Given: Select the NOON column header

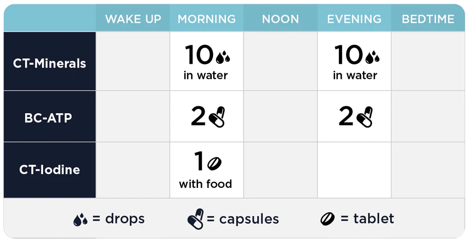Looking at the screenshot, I should click(280, 19).
